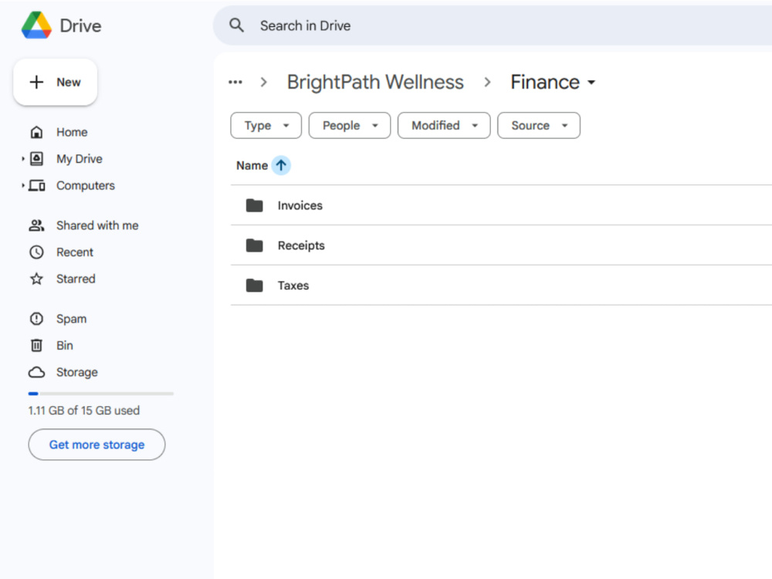Select the Invoices folder name

[300, 205]
